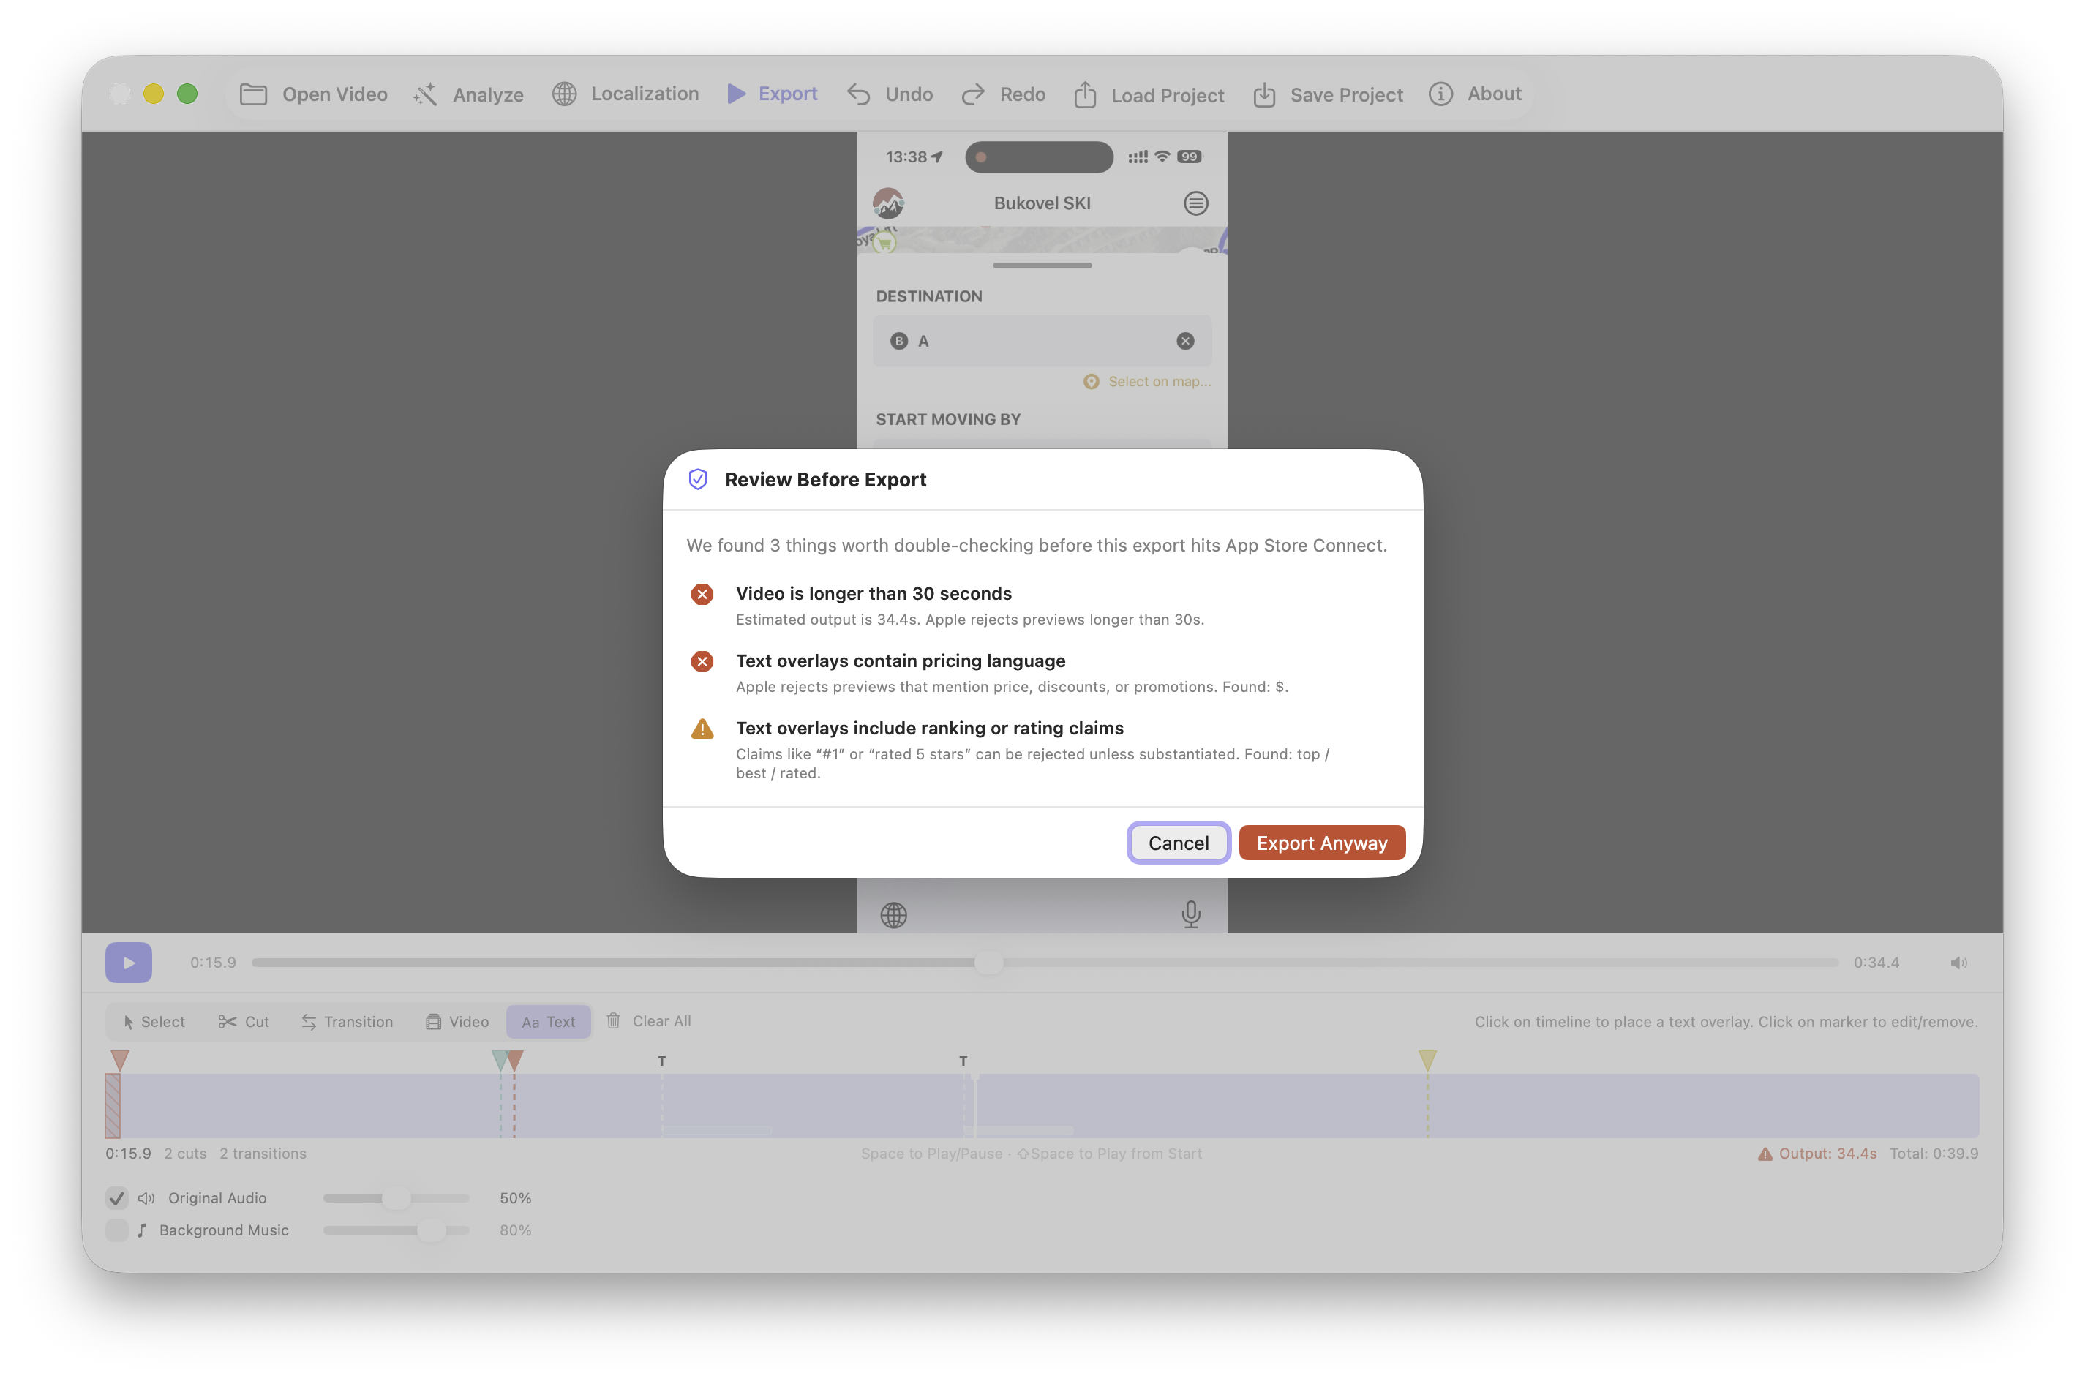2085x1381 pixels.
Task: Clear destination field with the x icon
Action: point(1184,341)
